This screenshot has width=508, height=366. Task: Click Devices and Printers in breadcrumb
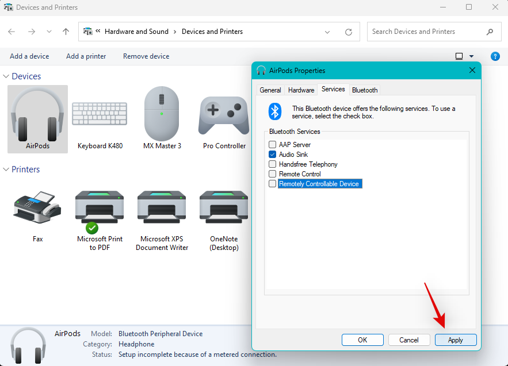[x=212, y=32]
